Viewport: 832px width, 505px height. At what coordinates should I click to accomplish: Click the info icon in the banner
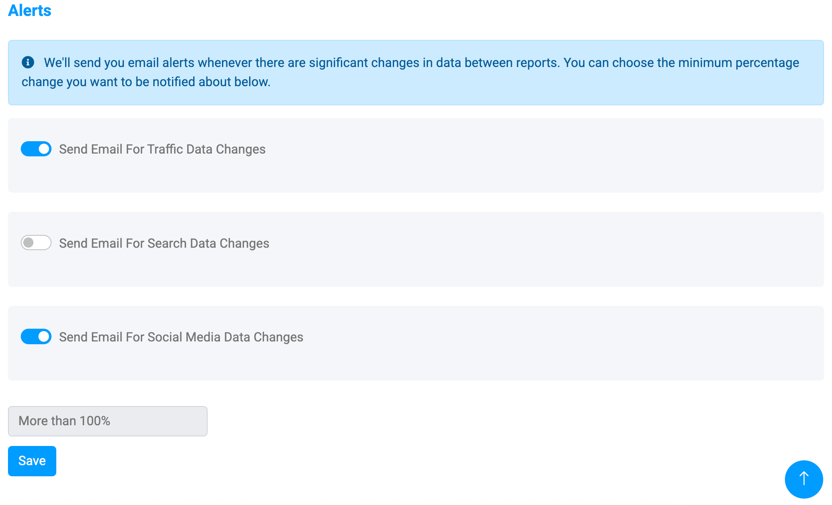coord(28,62)
